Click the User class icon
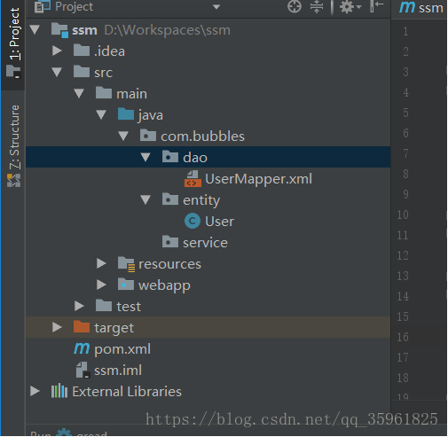 click(193, 222)
